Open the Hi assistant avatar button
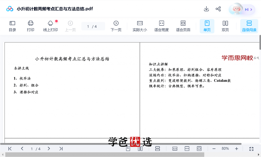261x157 pixels. pyautogui.click(x=242, y=9)
